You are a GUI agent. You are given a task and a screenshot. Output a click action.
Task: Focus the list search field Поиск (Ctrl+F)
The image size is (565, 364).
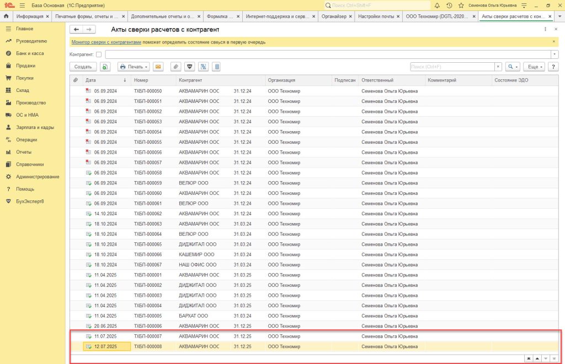tap(452, 67)
